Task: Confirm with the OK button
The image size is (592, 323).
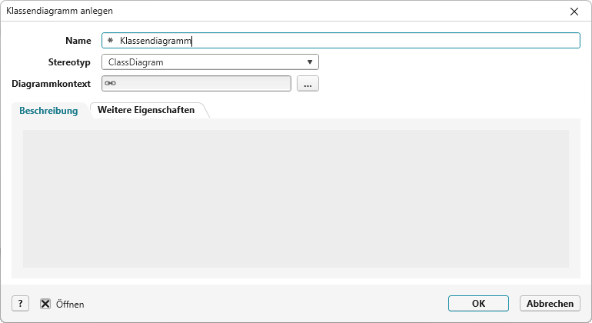Action: tap(478, 304)
